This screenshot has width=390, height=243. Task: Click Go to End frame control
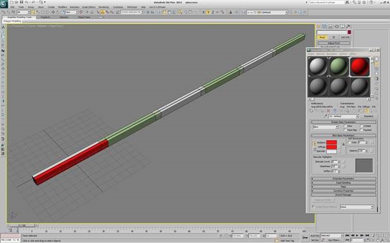(x=367, y=235)
